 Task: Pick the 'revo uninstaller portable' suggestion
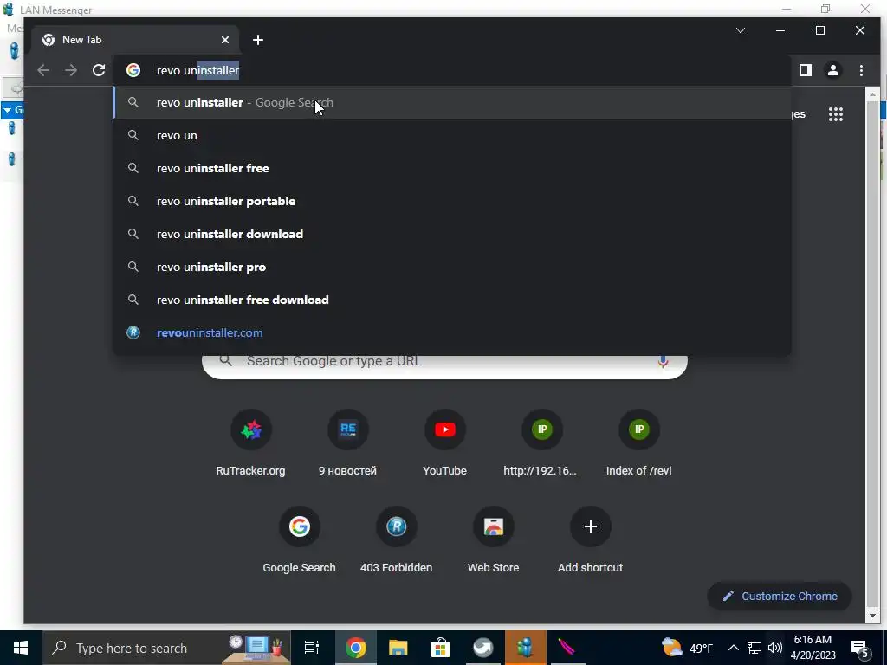click(x=452, y=201)
